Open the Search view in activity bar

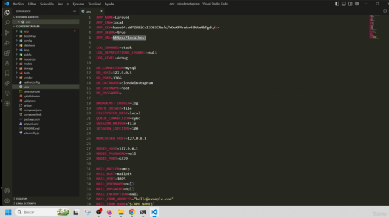[7, 23]
